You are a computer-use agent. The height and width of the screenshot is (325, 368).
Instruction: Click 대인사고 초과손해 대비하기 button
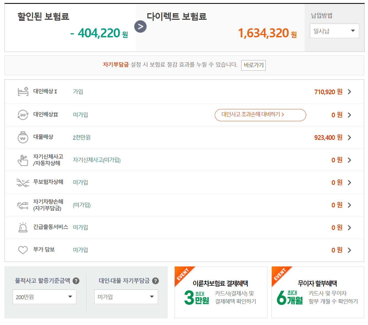point(260,115)
